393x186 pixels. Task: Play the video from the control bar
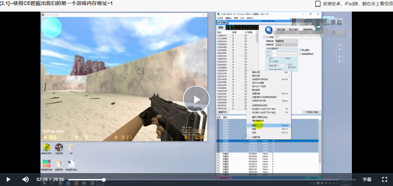click(x=8, y=179)
